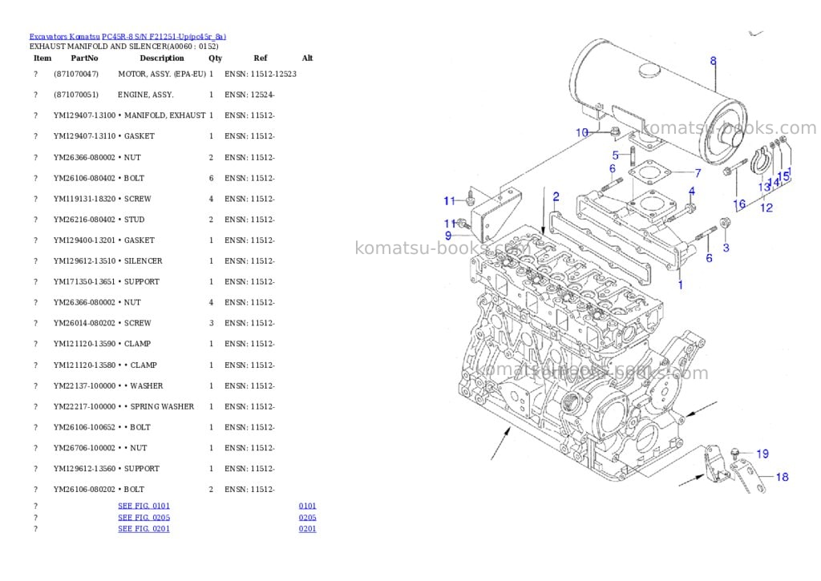This screenshot has width=821, height=581.
Task: Click the STUD description
Action: (x=134, y=220)
